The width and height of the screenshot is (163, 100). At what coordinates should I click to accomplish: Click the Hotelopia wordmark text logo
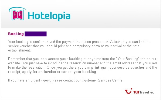tap(49, 16)
